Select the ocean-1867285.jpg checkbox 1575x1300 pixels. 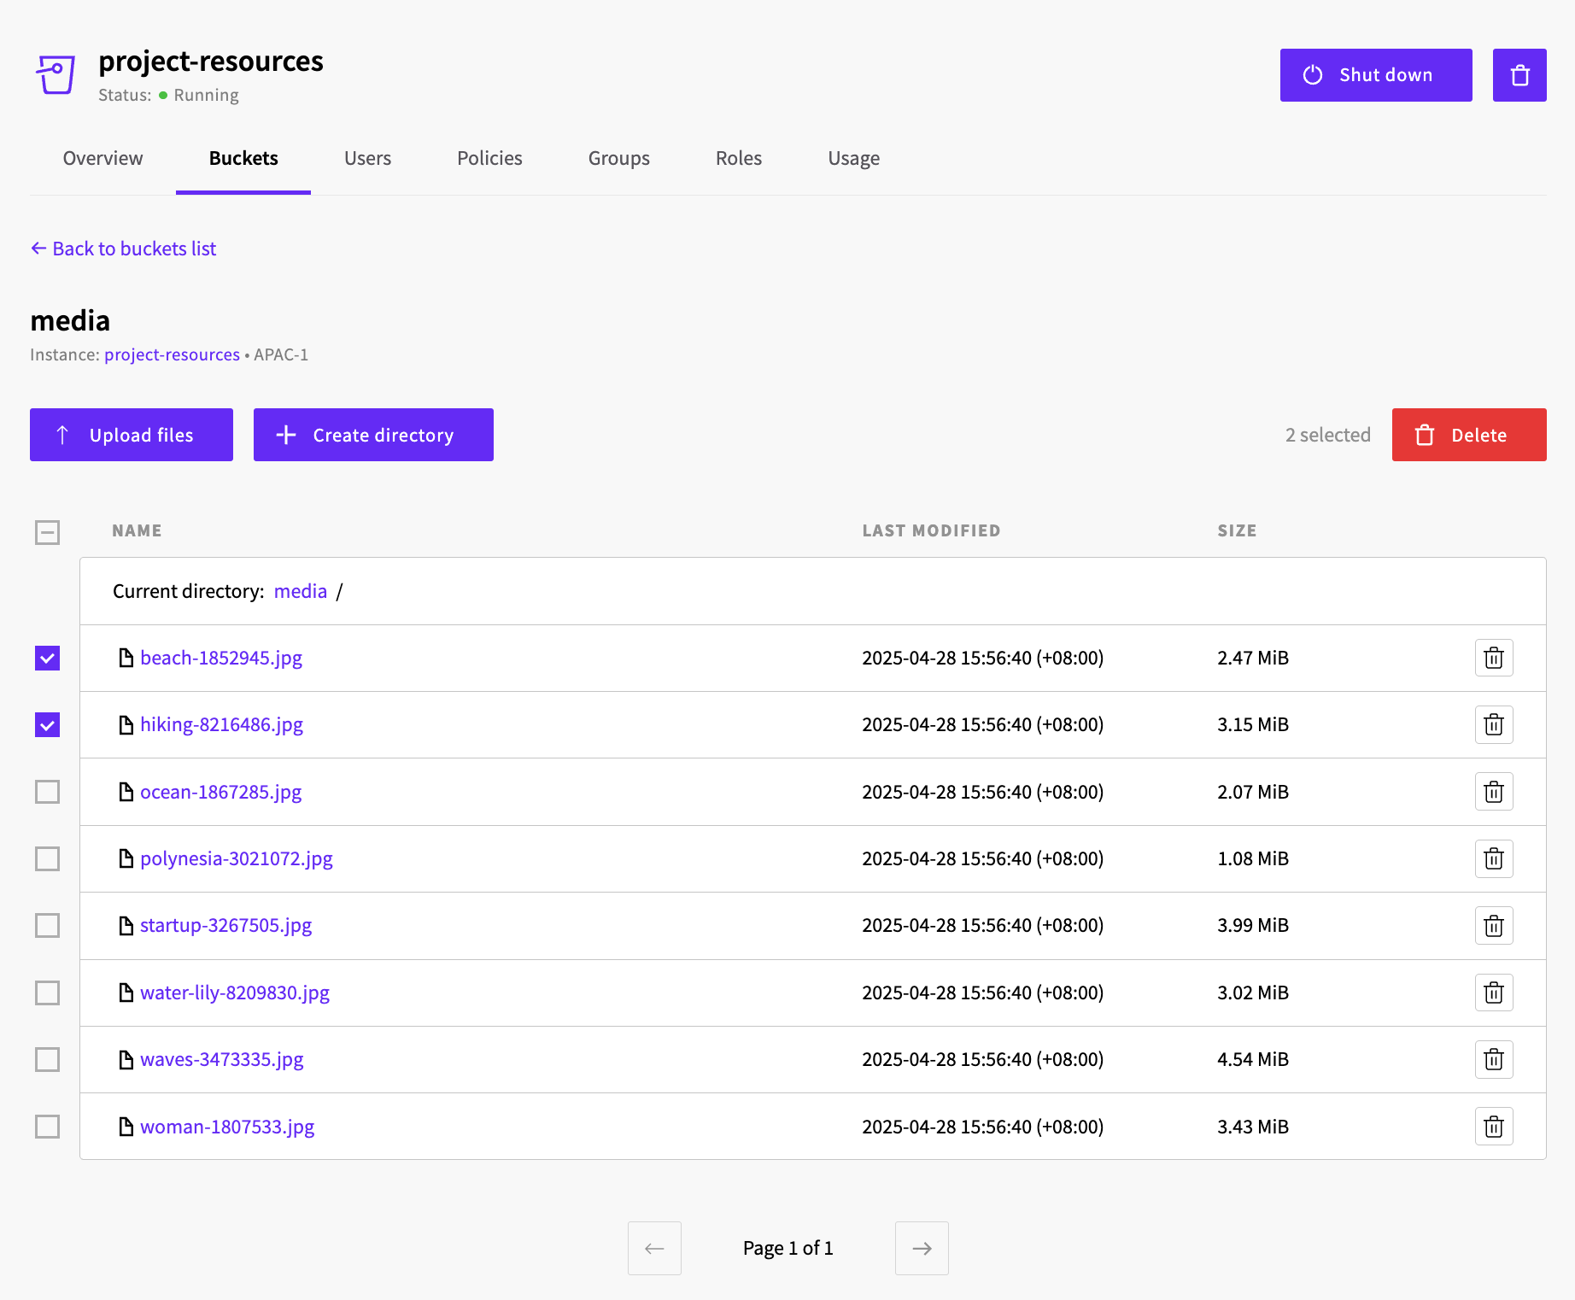tap(48, 792)
